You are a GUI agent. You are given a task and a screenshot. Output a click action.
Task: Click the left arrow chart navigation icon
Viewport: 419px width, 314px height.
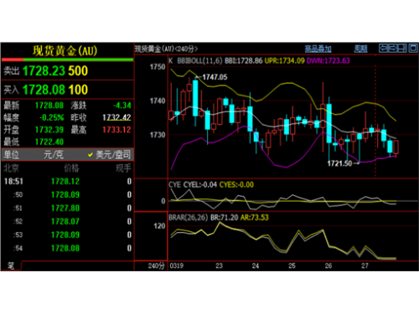(x=384, y=49)
